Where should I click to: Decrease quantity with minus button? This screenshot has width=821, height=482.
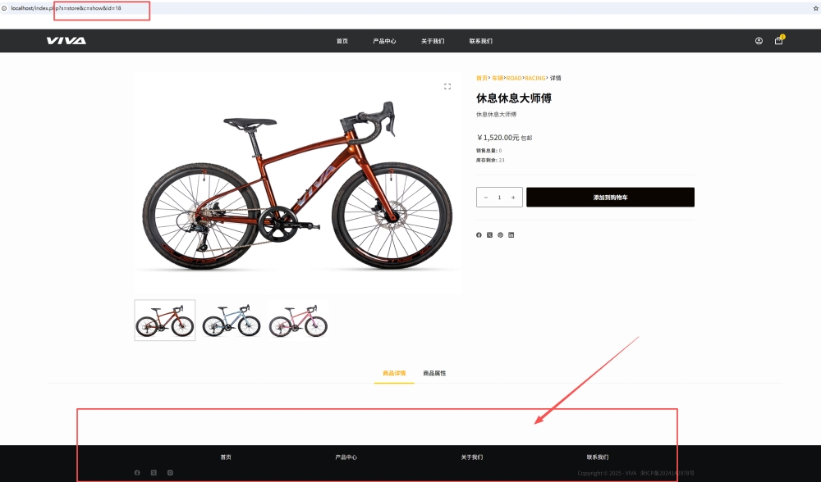pyautogui.click(x=486, y=197)
